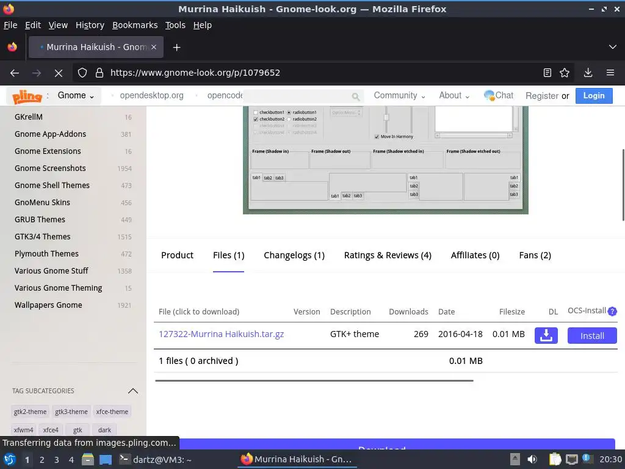Viewport: 625px width, 469px height.
Task: Collapse the Tag Subcategories section
Action: pos(132,391)
